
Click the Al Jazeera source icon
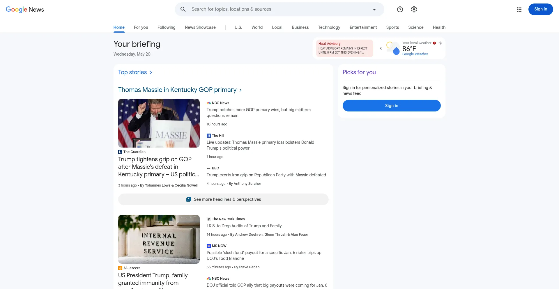[x=120, y=268]
